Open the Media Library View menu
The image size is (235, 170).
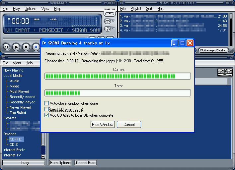pos(17,63)
